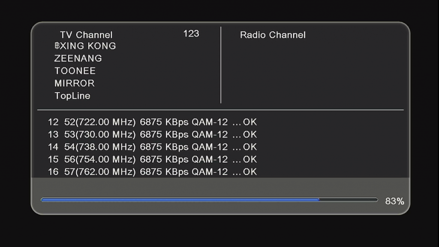
Task: Choose the TOONEE channel
Action: pyautogui.click(x=75, y=71)
